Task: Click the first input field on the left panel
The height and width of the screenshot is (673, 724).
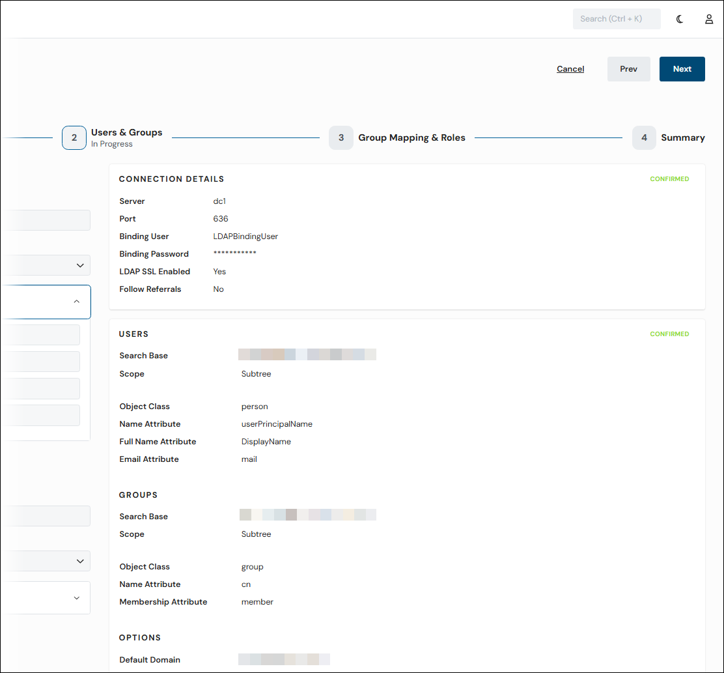Action: (46, 220)
